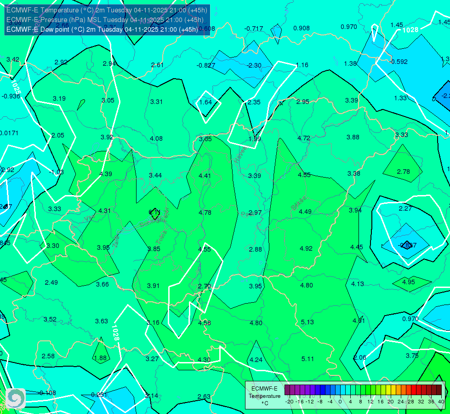This screenshot has height=414, width=450.
Task: Click the 4.08 temperature value
Action: [156, 138]
